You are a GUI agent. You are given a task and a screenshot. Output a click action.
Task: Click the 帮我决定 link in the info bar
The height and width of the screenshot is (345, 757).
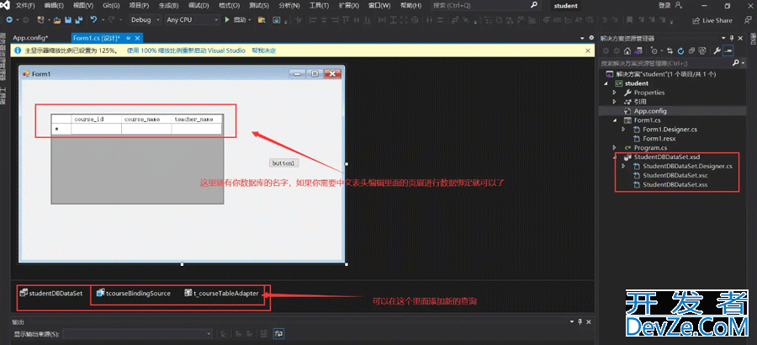point(263,50)
